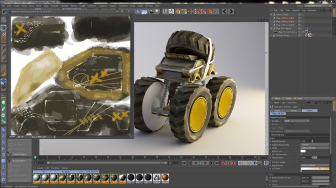Select the VRay Physical Camera object
336x188 pixels.
pos(287,32)
